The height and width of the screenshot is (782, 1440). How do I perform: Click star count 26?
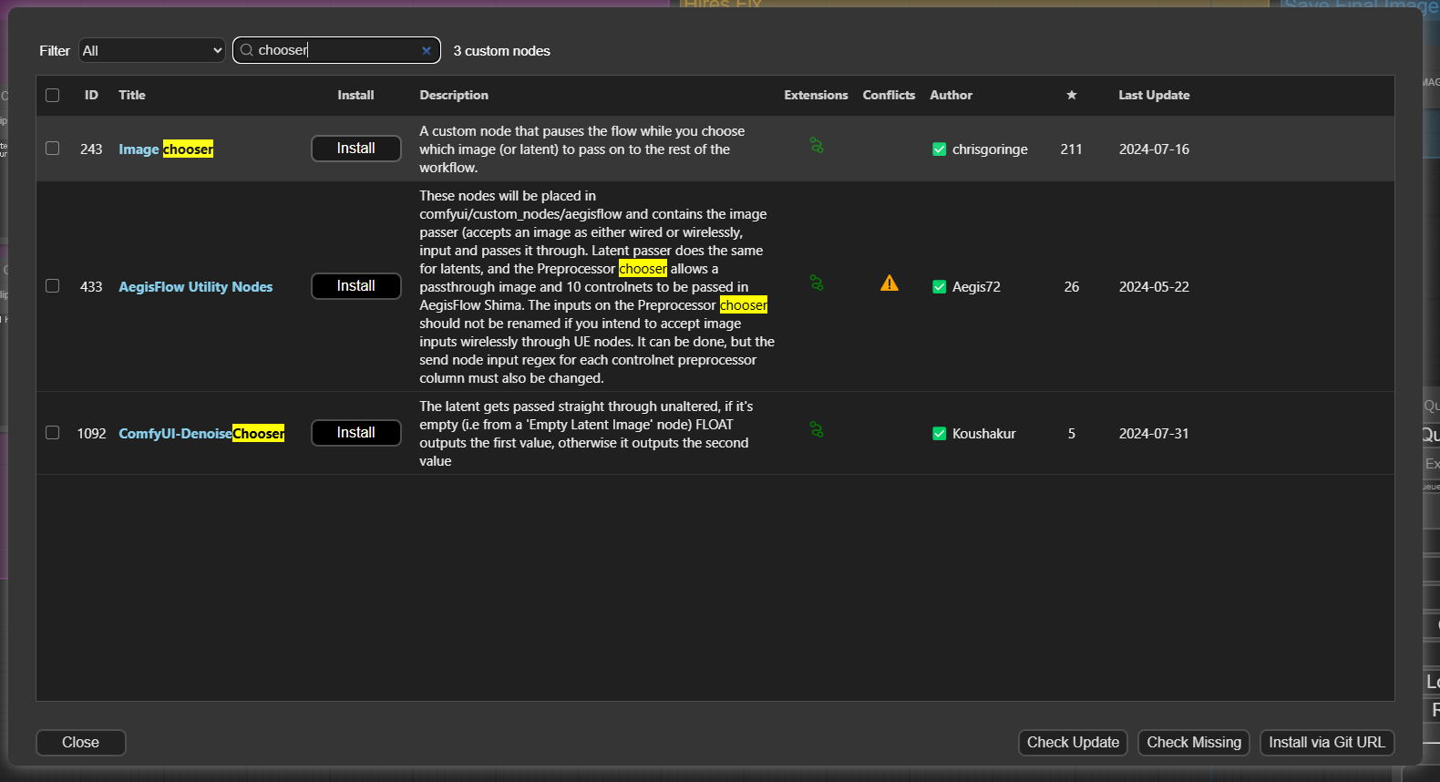pos(1072,287)
